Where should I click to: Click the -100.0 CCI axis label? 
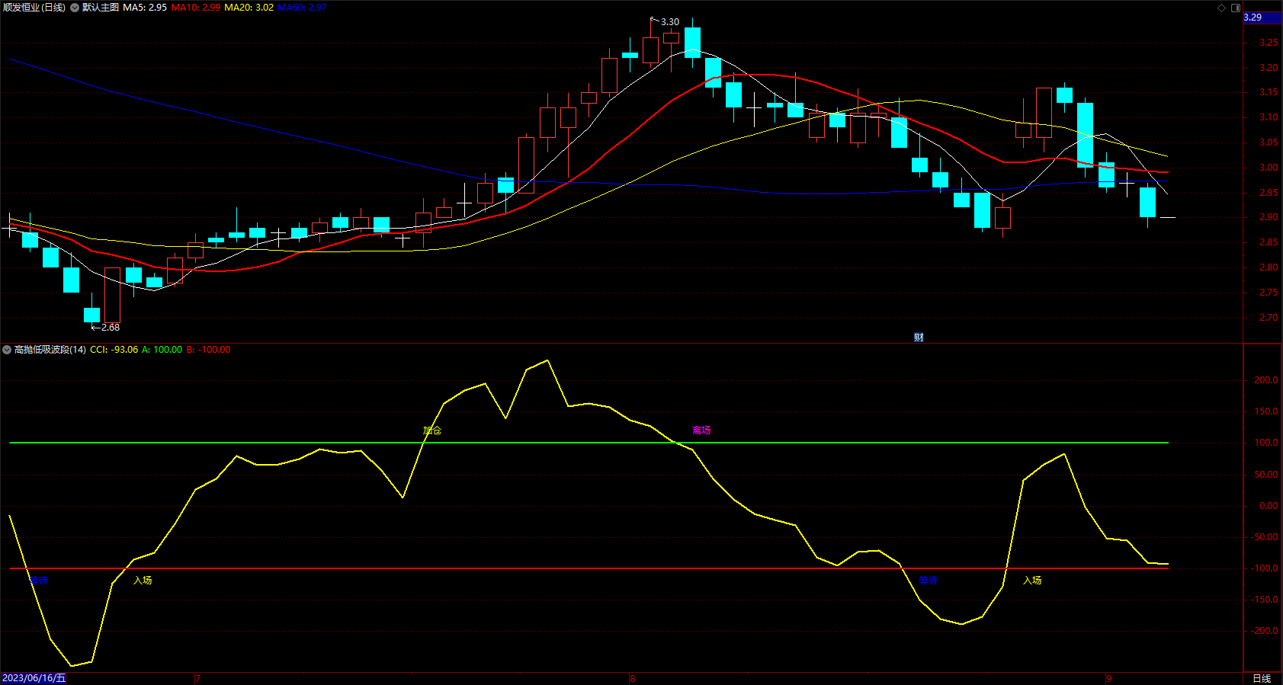1264,568
